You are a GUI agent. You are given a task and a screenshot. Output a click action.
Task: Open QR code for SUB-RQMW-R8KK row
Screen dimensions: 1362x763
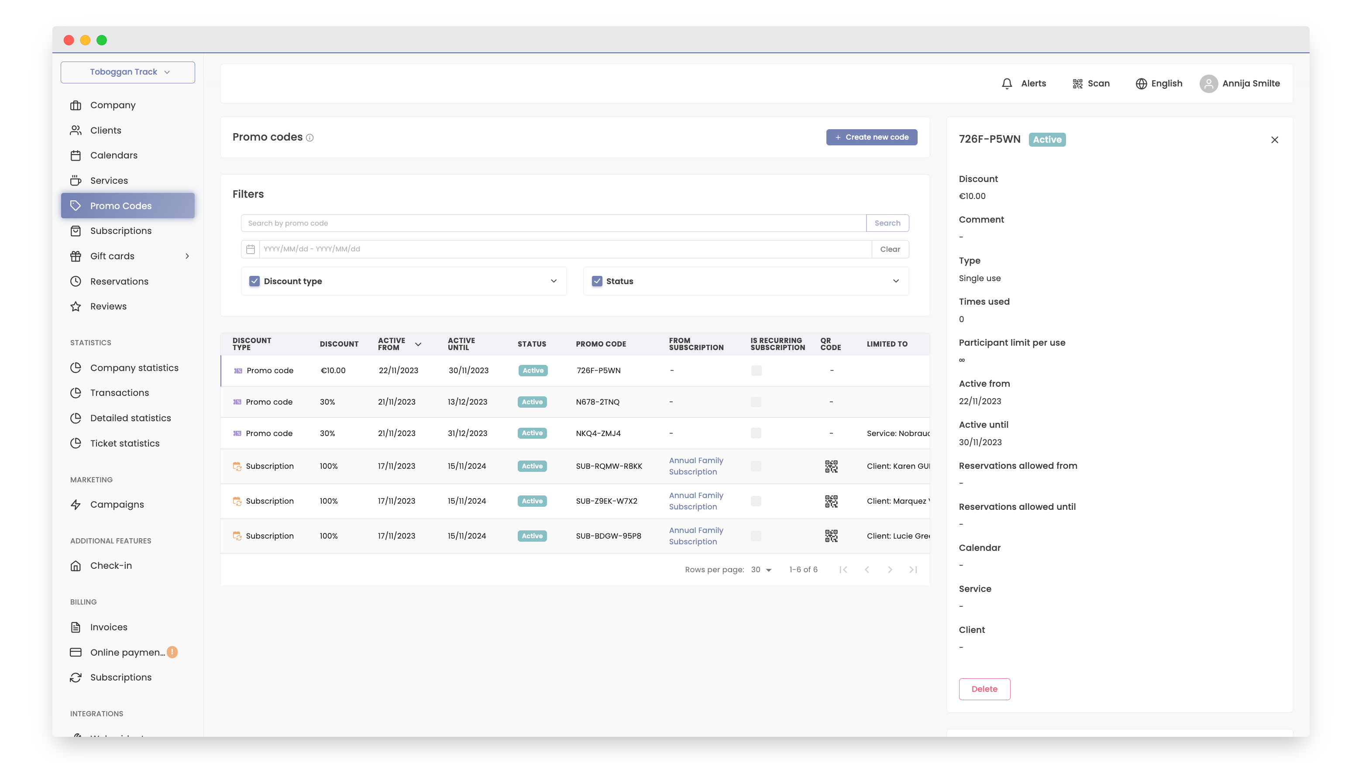831,466
